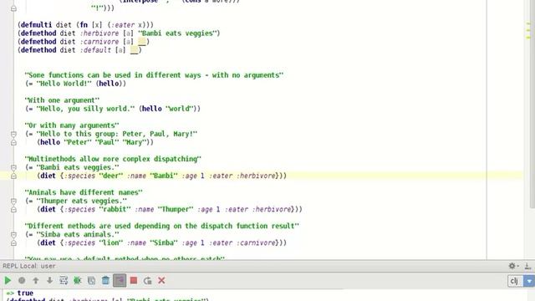Collapse the fold marker beside the "!"))) line
The height and width of the screenshot is (301, 535).
tap(13, 8)
